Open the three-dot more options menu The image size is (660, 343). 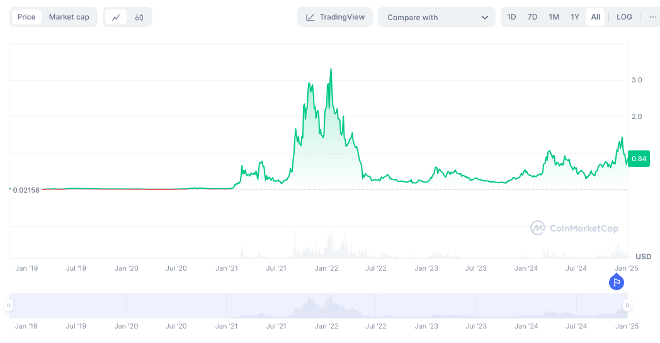pos(652,17)
